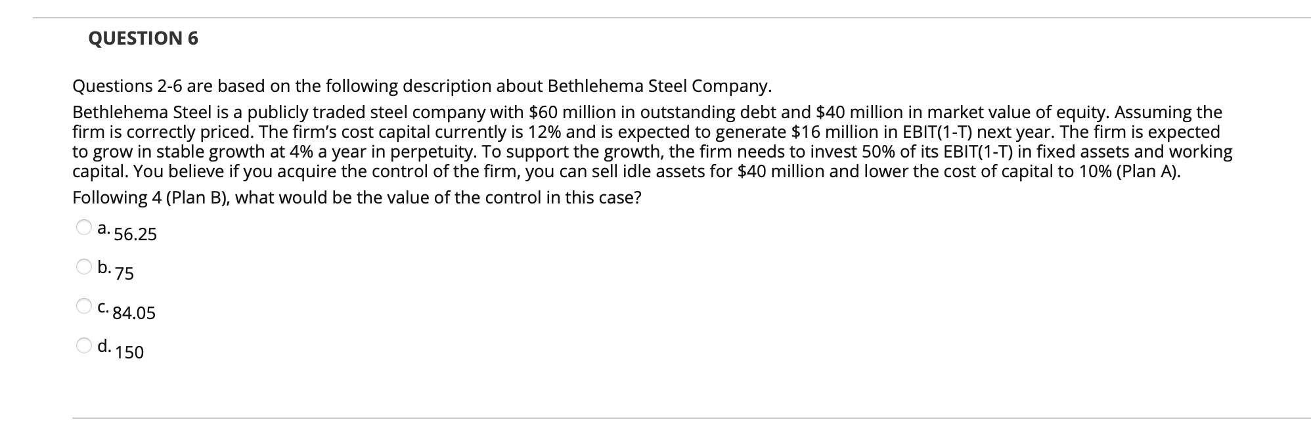Click the Bethlehema Steel question description paragraph
The height and width of the screenshot is (428, 1311).
click(x=657, y=141)
